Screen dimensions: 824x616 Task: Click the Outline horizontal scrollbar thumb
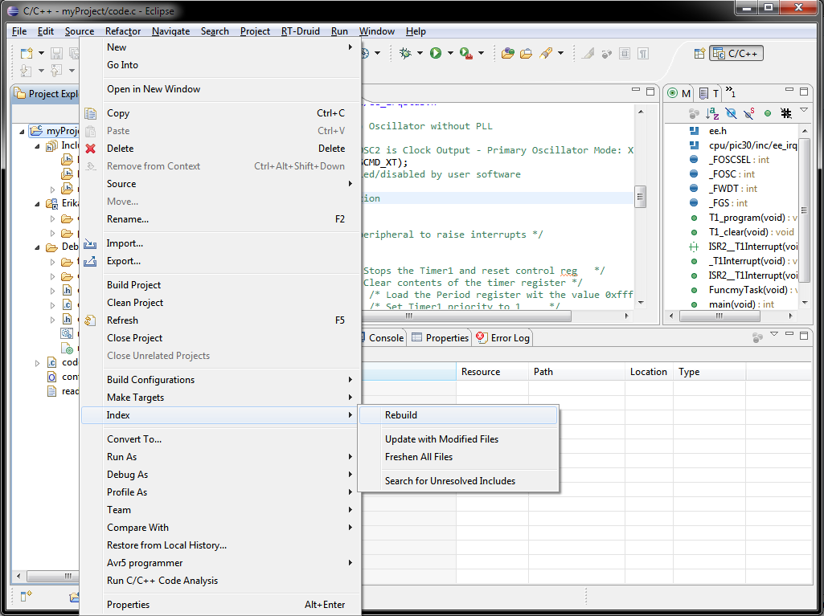(719, 316)
